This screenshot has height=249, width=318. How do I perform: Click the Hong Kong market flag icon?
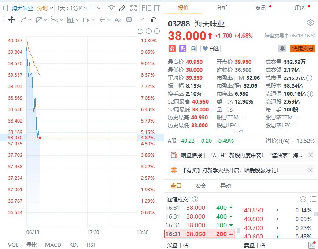point(172,48)
